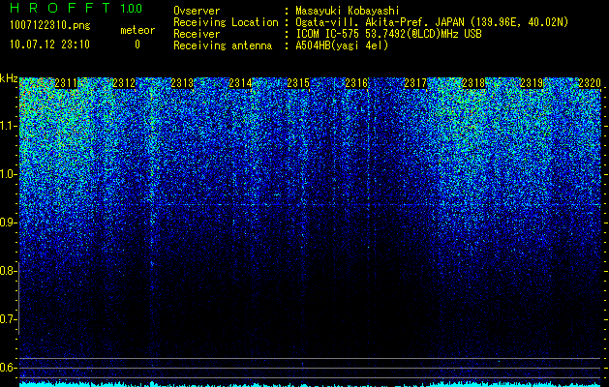Click the Receiving Location label
This screenshot has height=387, width=609.
[x=226, y=22]
